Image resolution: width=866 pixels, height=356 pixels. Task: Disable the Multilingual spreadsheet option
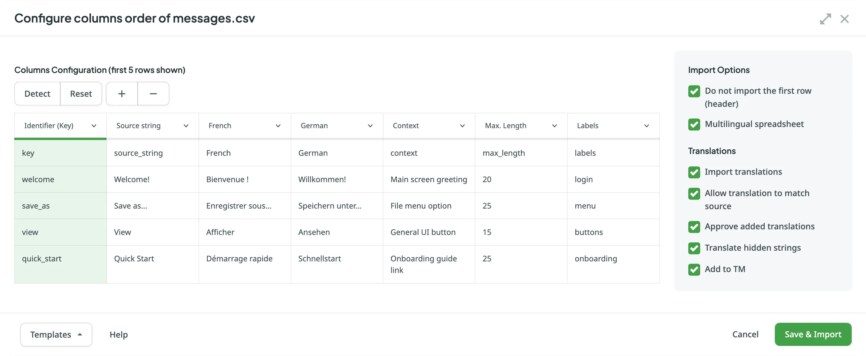coord(695,125)
